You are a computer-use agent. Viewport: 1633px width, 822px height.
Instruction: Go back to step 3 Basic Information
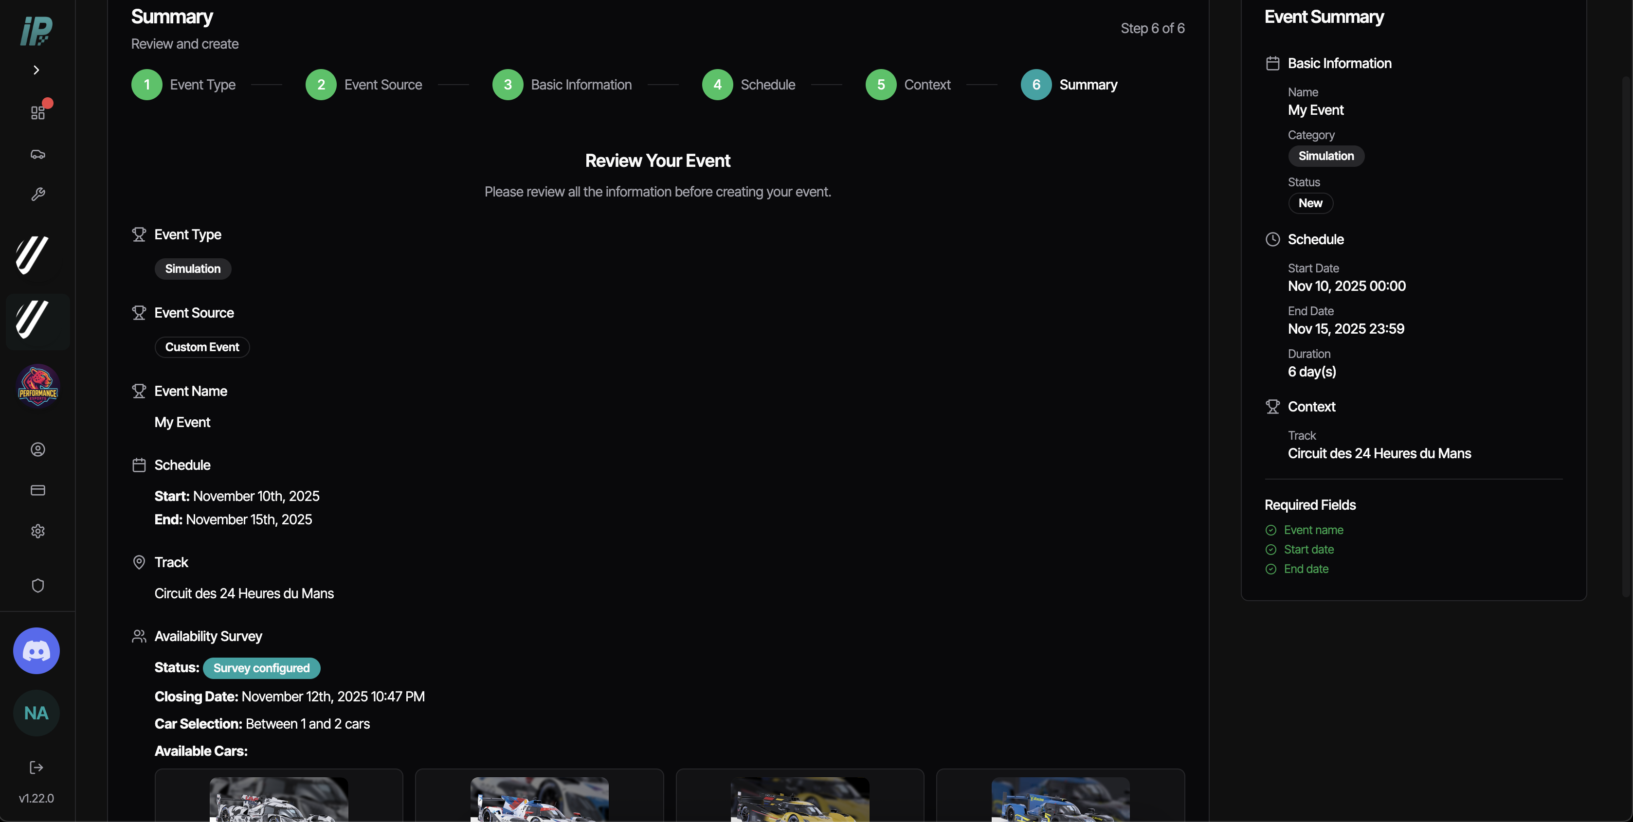562,84
